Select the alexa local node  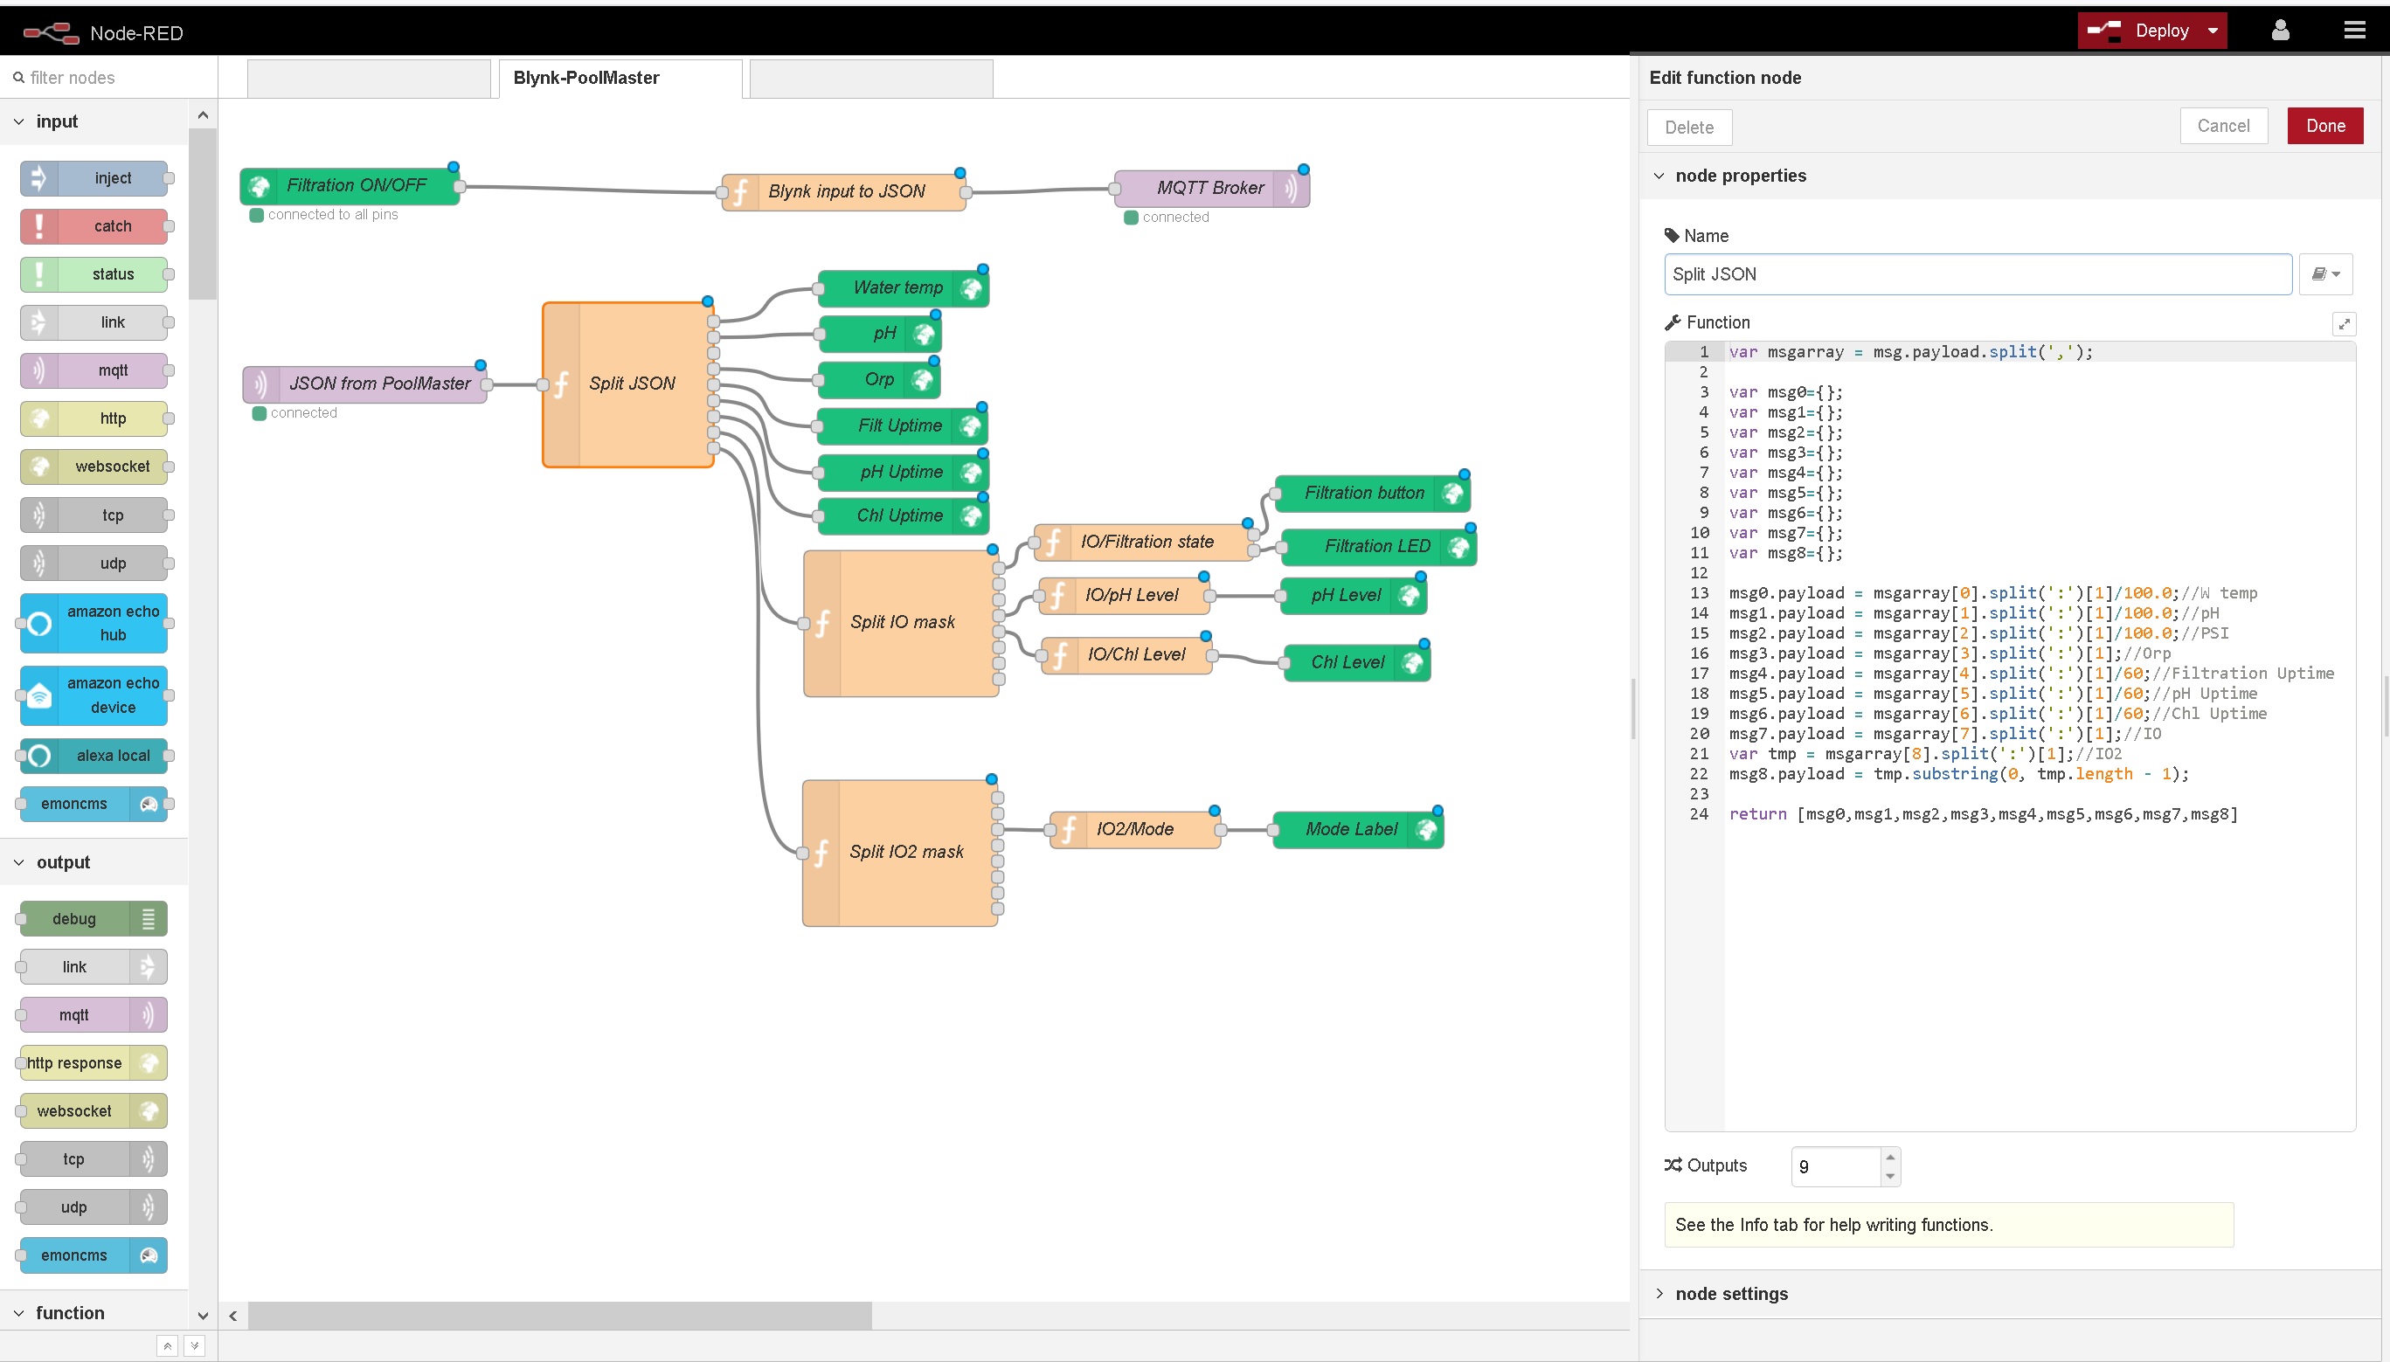94,755
